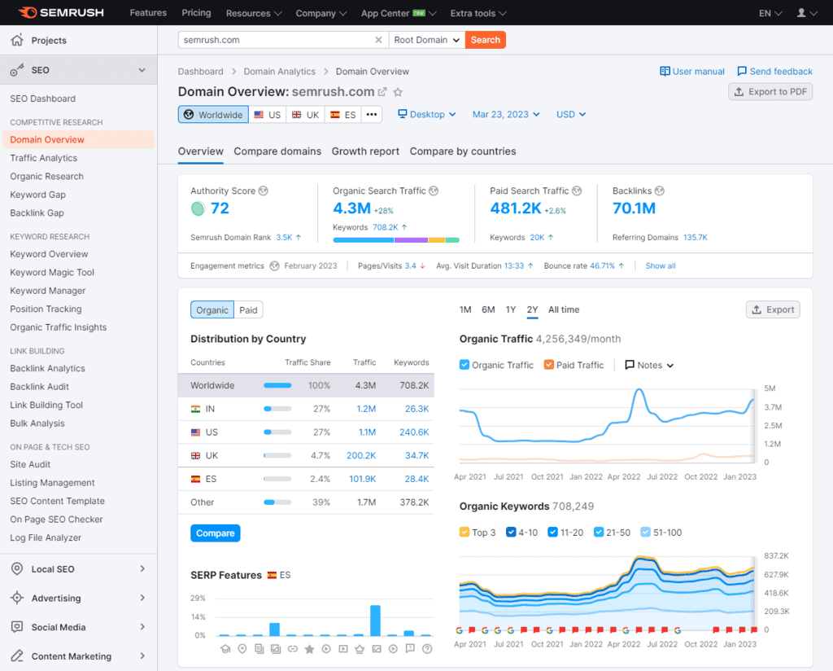Viewport: 833px width, 671px height.
Task: Uncheck the Paid Traffic checkbox
Action: (x=549, y=365)
